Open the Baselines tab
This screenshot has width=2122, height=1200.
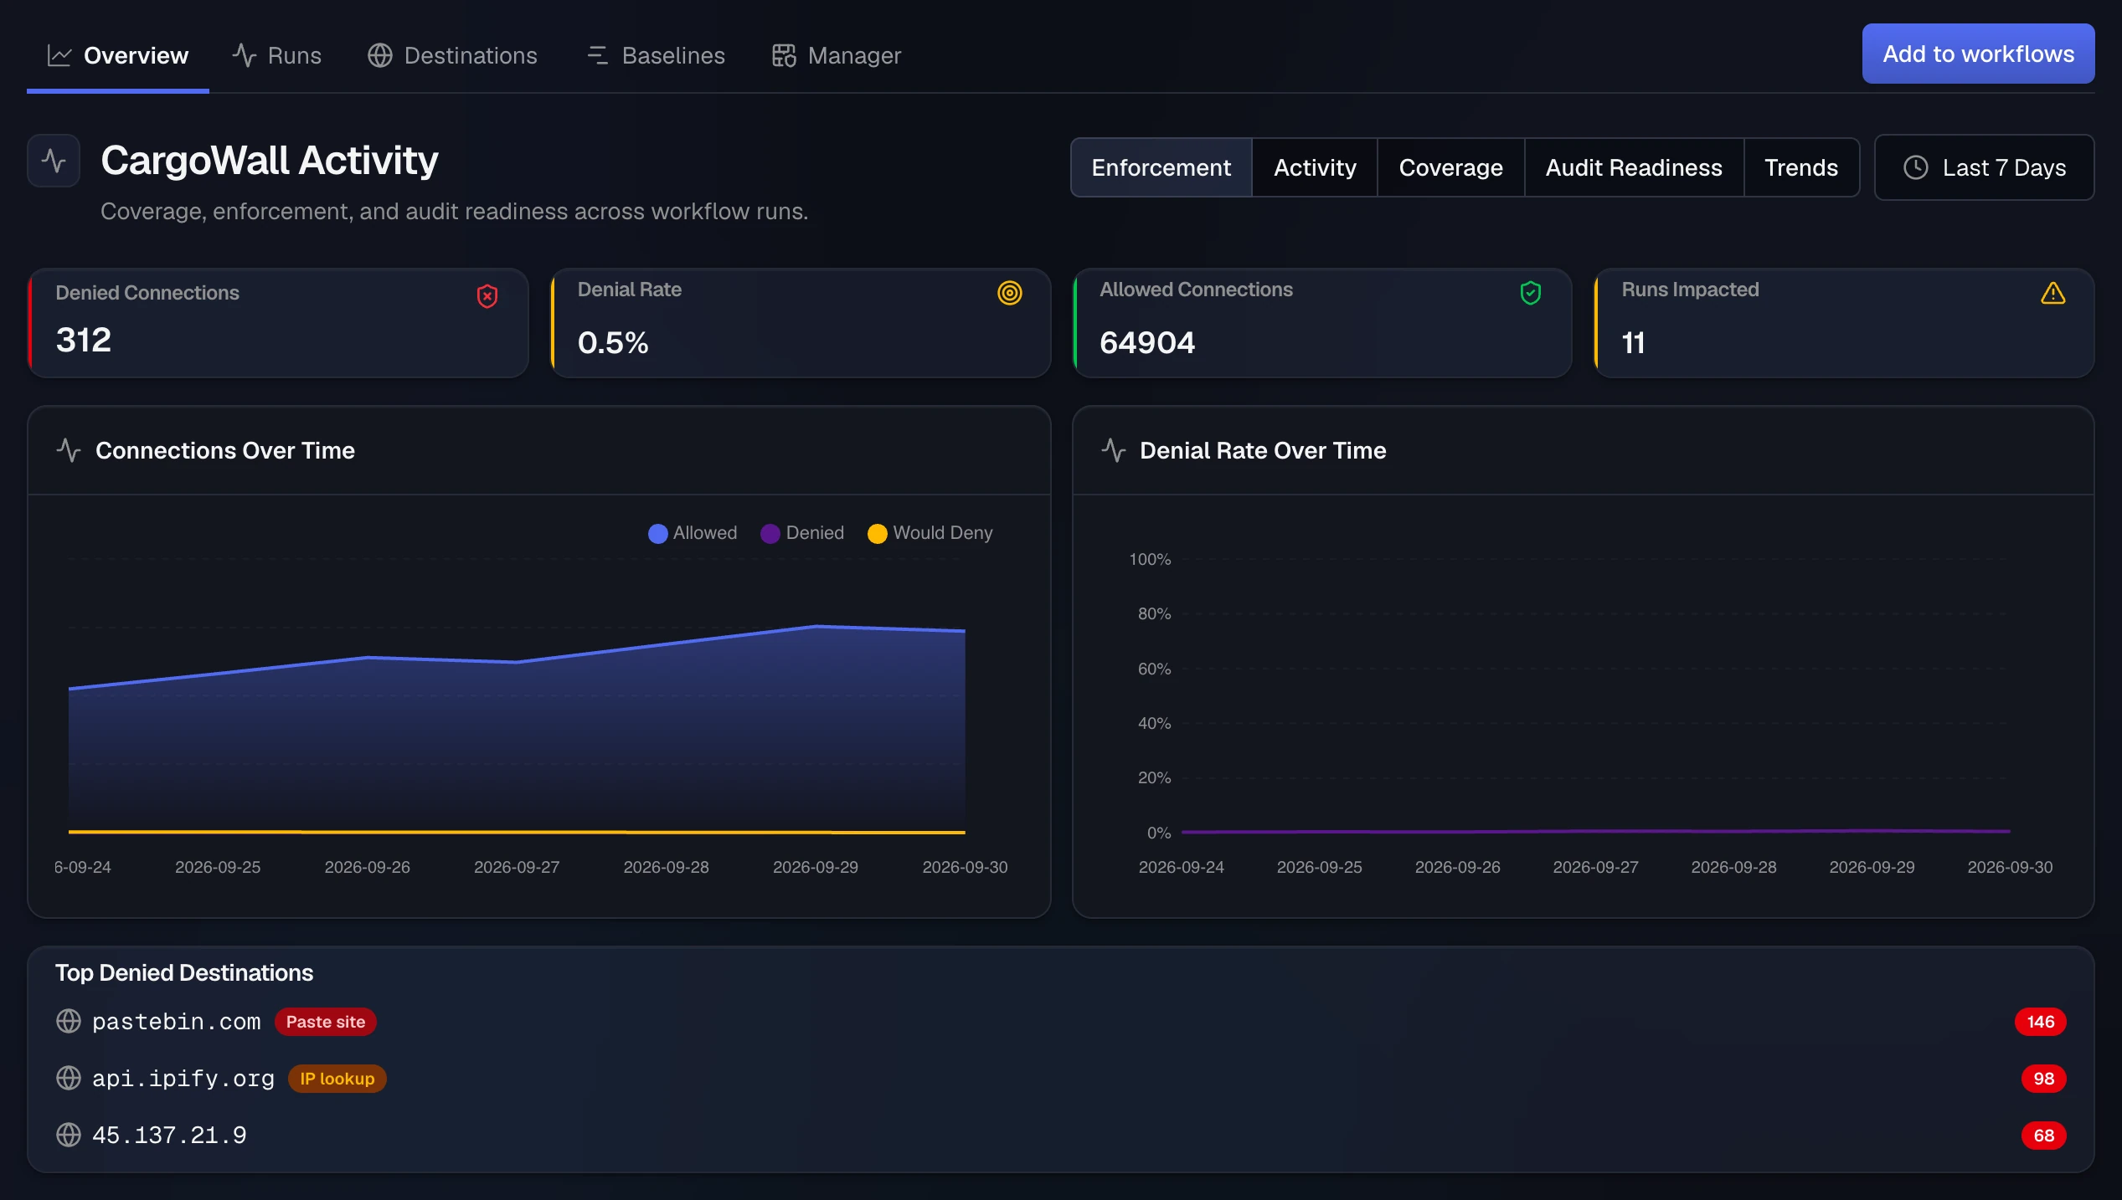click(656, 55)
